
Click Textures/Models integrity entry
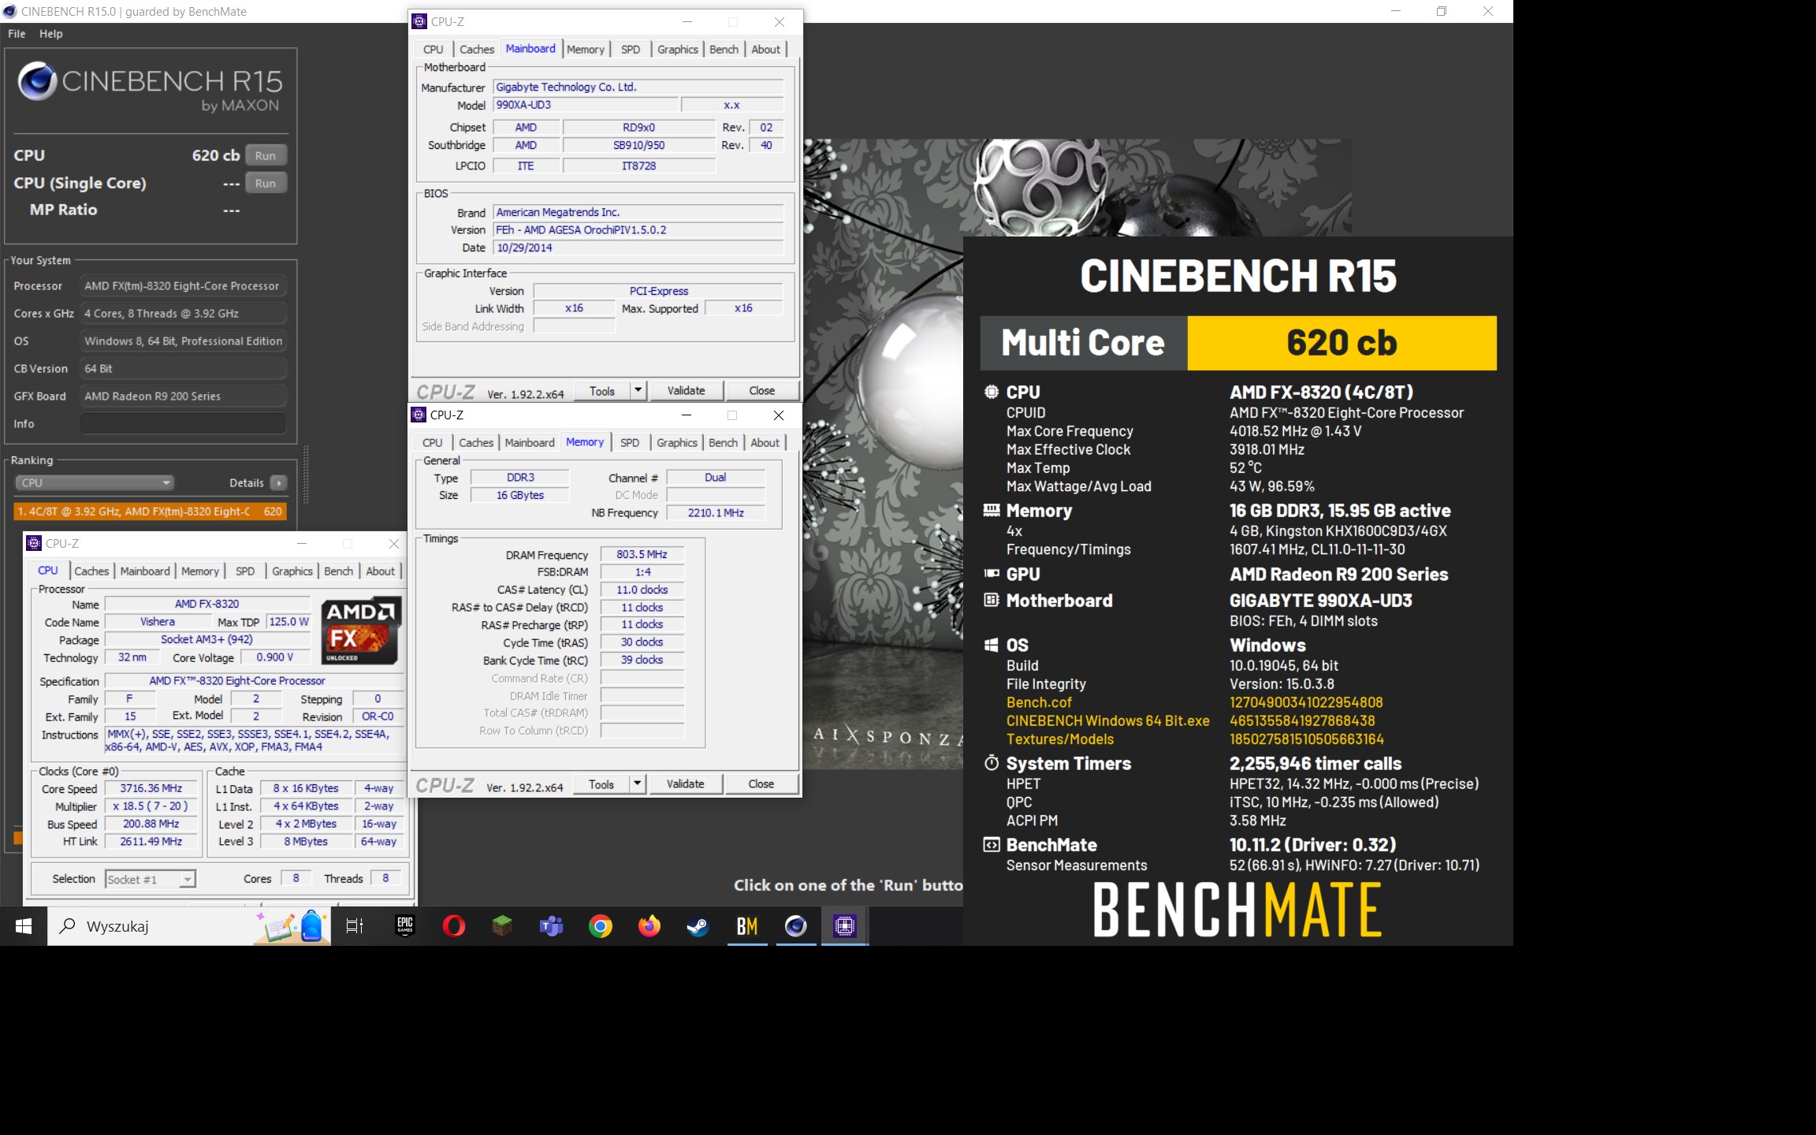tap(1060, 739)
